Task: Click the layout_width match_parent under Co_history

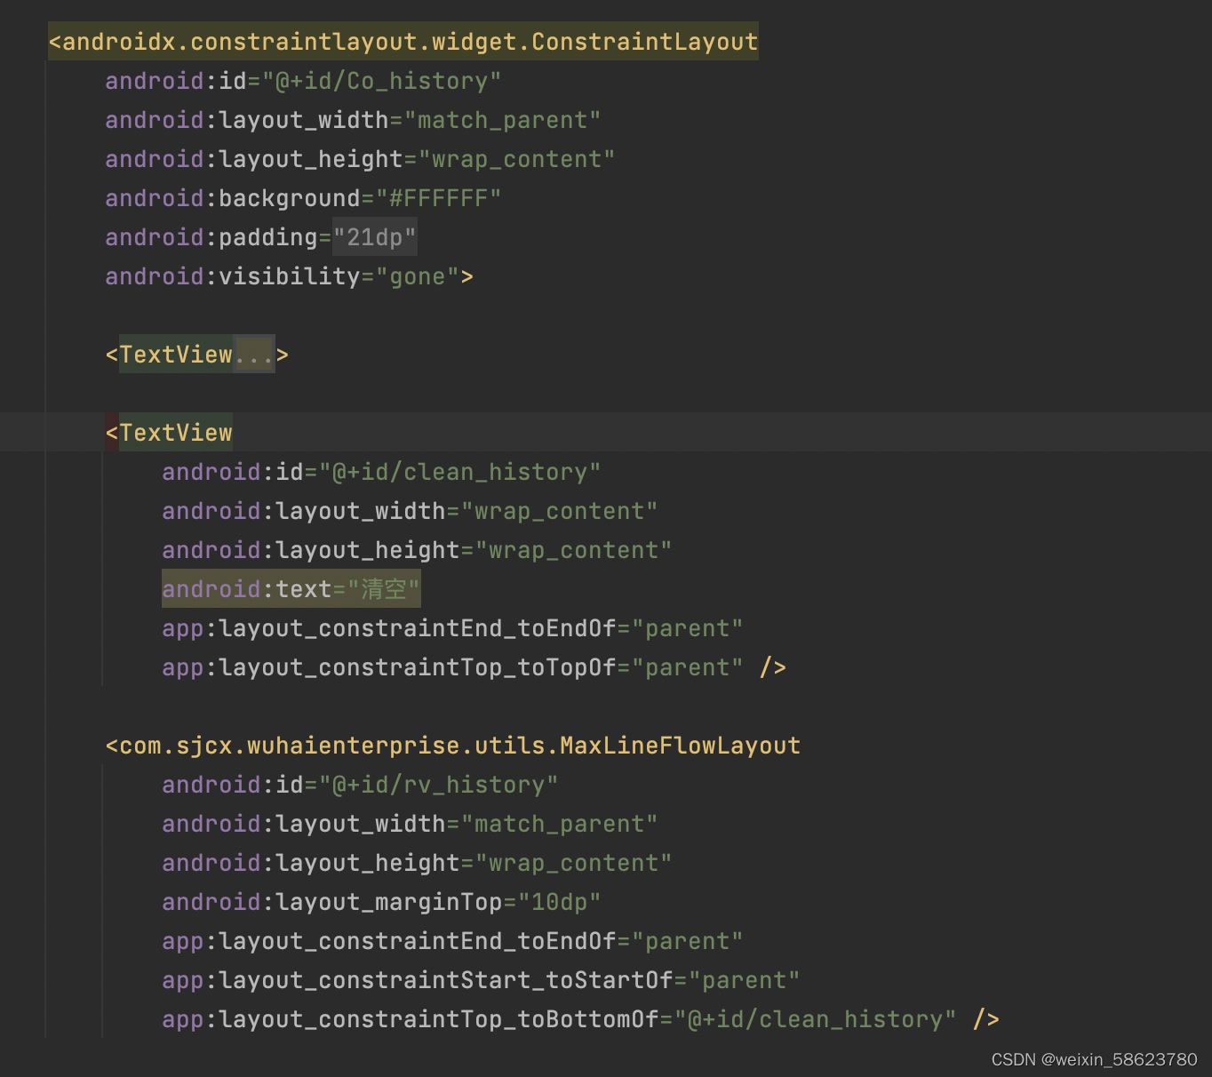Action: (x=353, y=120)
